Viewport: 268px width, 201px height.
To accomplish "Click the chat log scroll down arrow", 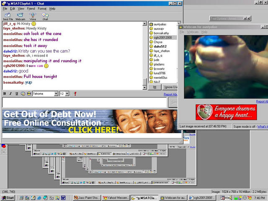I will pyautogui.click(x=144, y=88).
